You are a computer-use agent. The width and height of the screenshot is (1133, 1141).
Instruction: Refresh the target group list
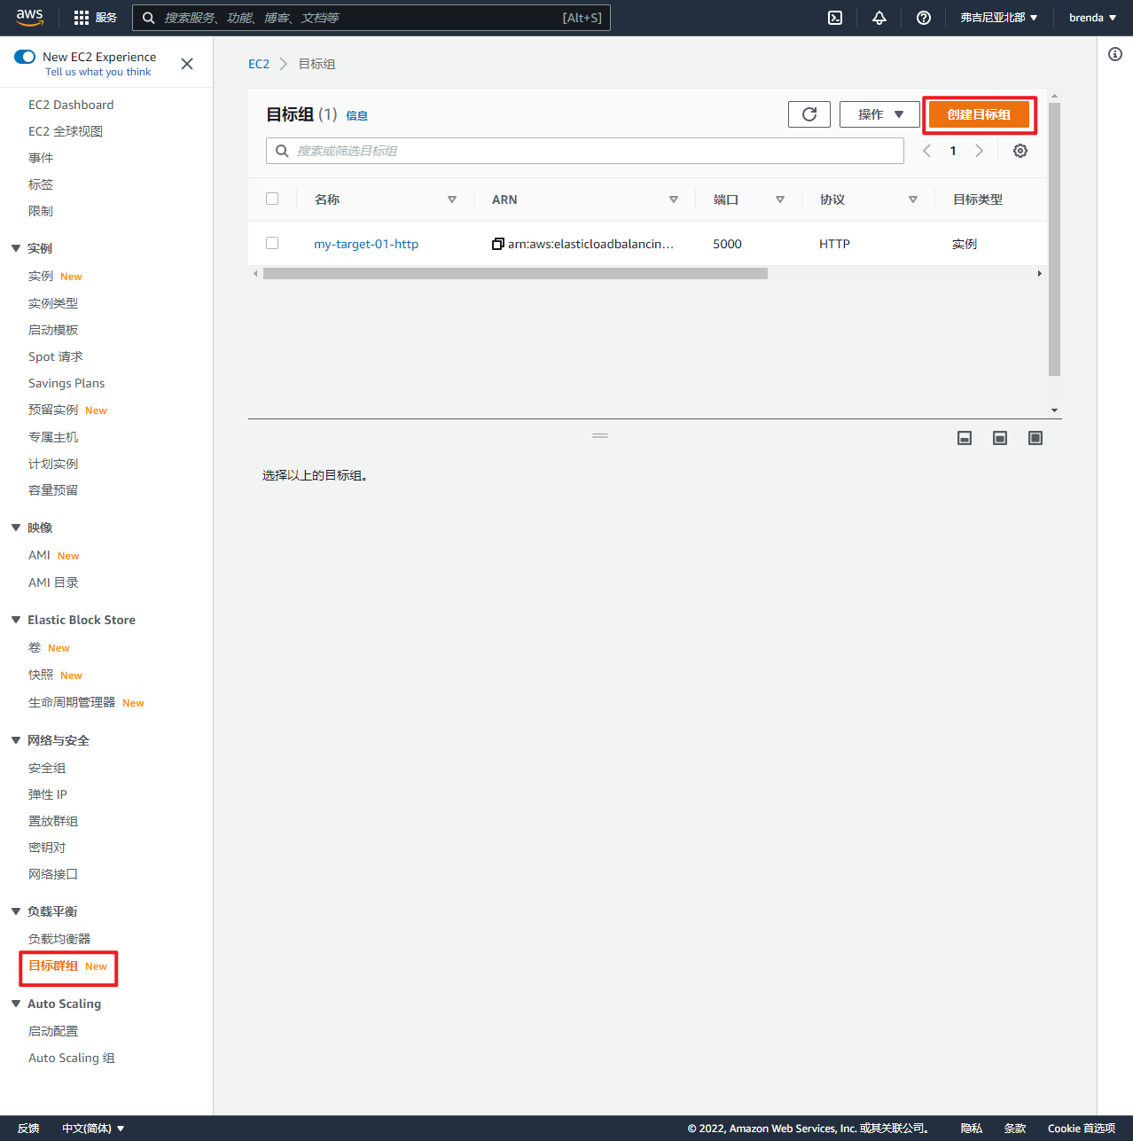point(809,114)
